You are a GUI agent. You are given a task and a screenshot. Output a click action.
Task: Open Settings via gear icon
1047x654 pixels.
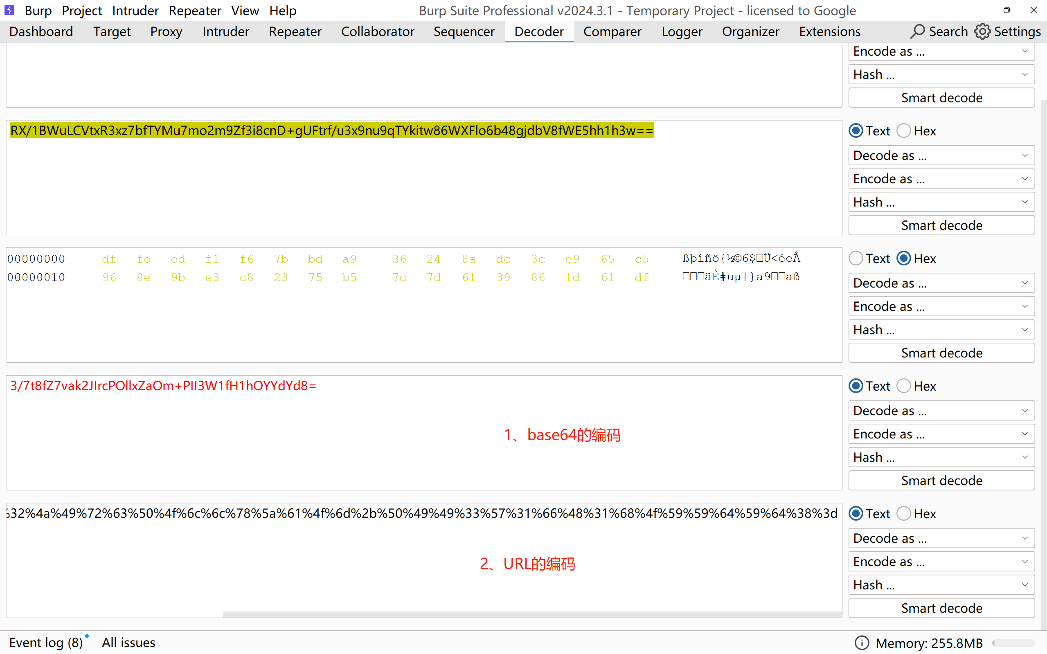[x=982, y=31]
